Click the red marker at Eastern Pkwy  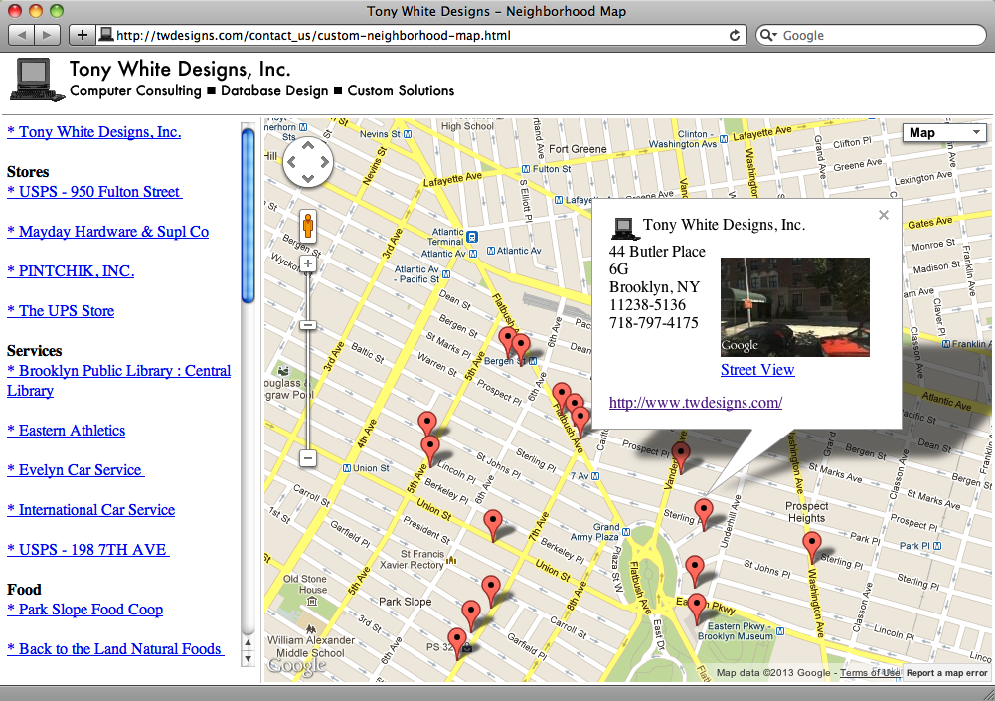coord(697,609)
